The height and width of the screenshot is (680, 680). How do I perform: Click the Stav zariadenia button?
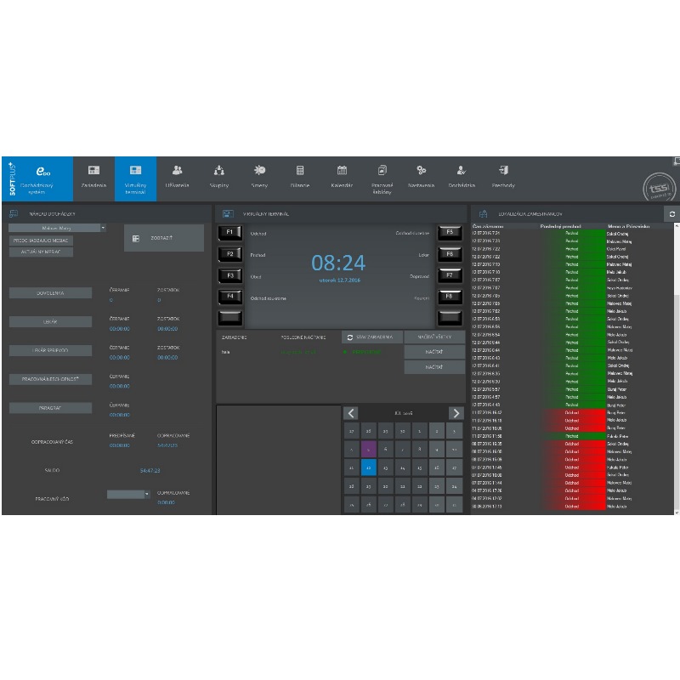pyautogui.click(x=372, y=337)
